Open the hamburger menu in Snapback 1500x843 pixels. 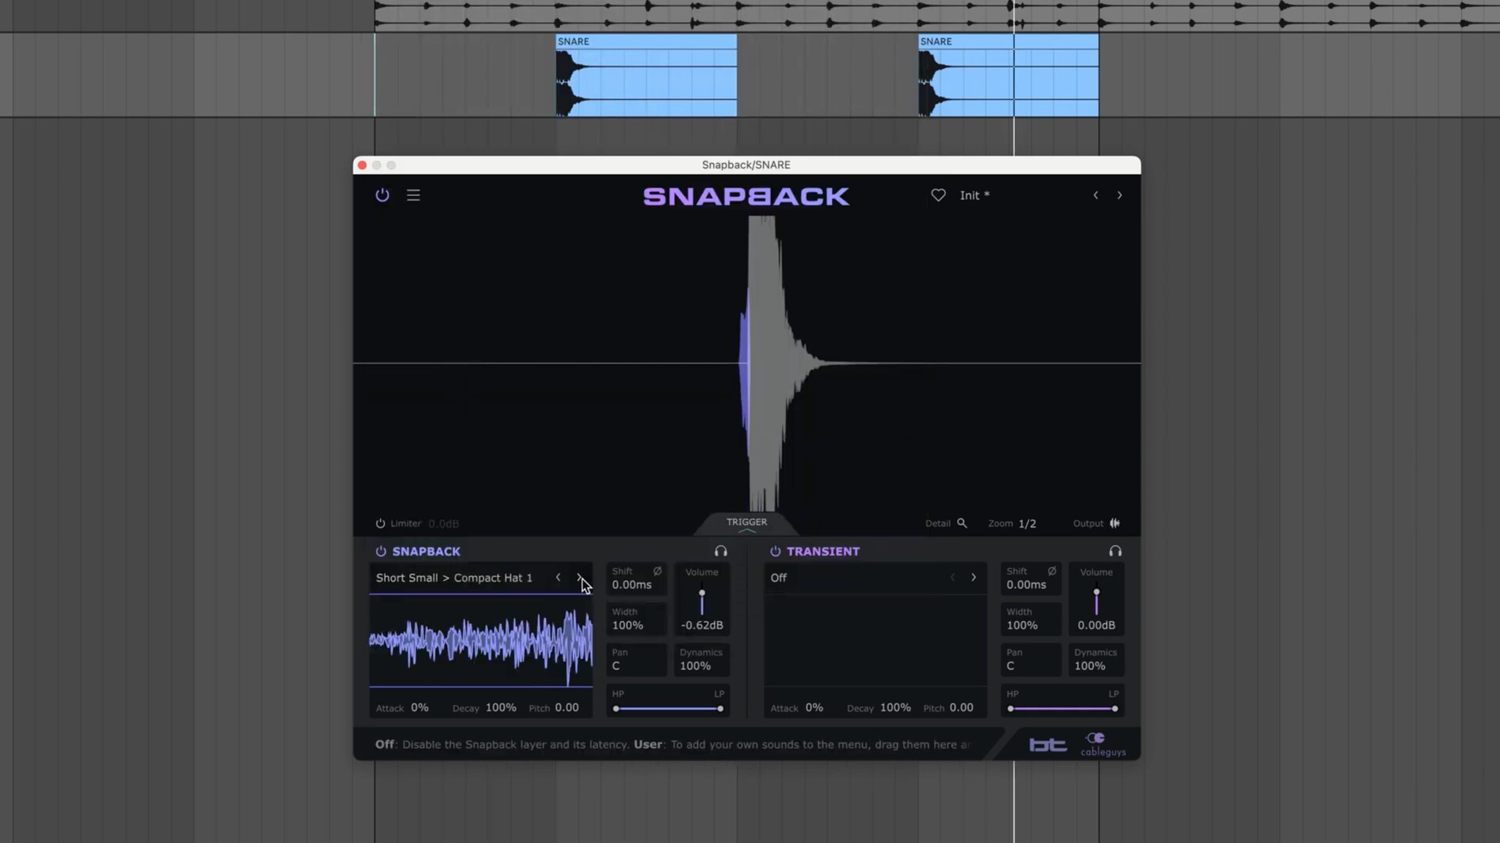413,195
